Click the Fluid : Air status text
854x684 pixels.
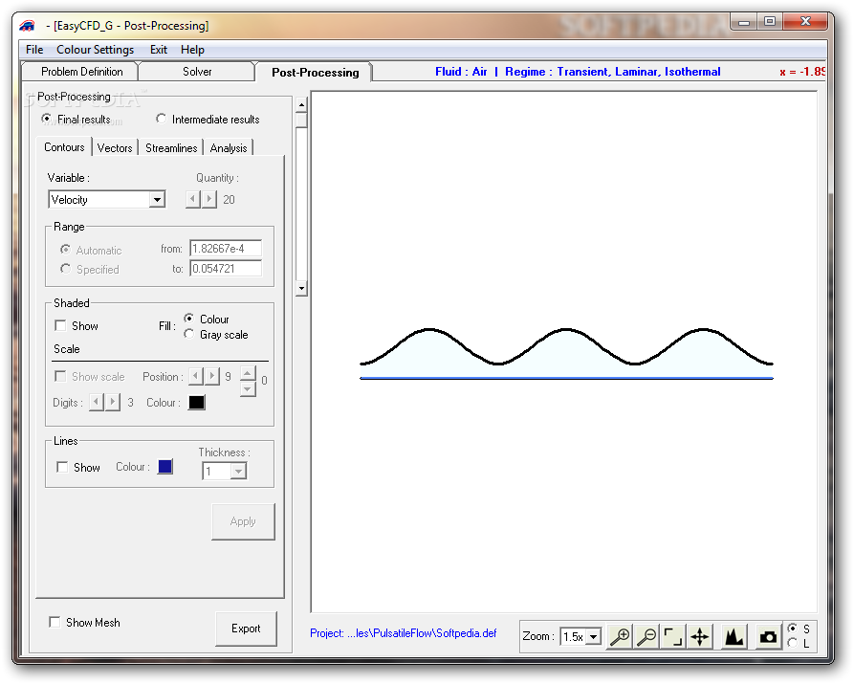pos(461,72)
